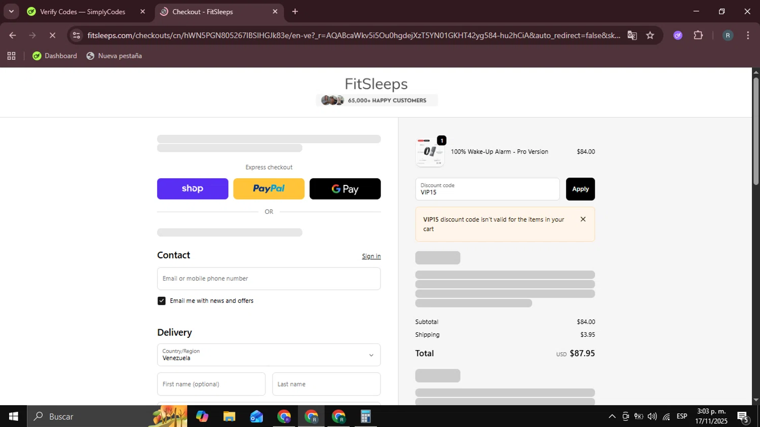The image size is (760, 427).
Task: Show hidden system tray icons
Action: [612, 416]
